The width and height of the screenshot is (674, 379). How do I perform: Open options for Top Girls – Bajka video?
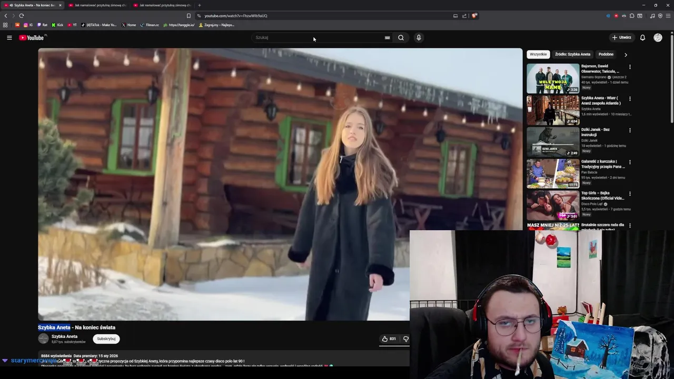pyautogui.click(x=630, y=194)
